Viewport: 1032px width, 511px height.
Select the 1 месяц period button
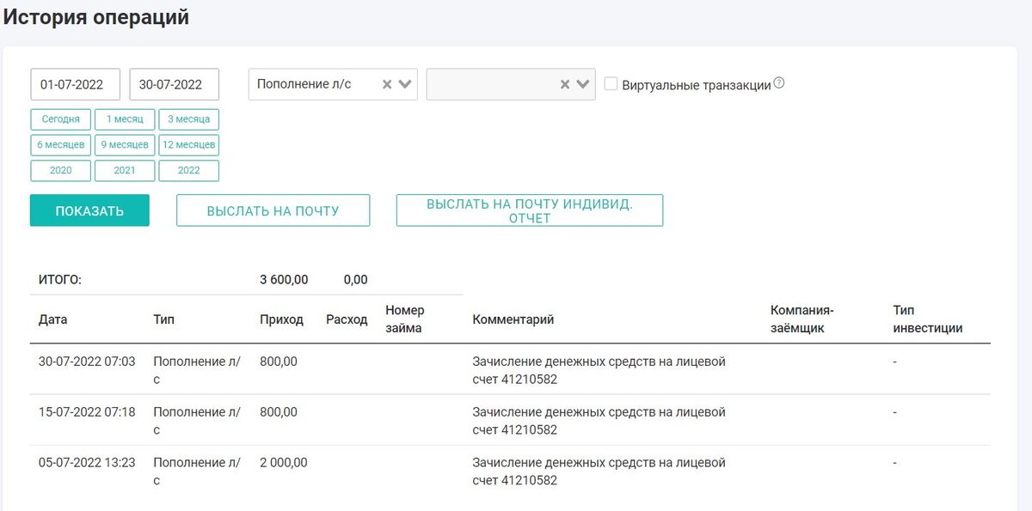click(x=125, y=119)
